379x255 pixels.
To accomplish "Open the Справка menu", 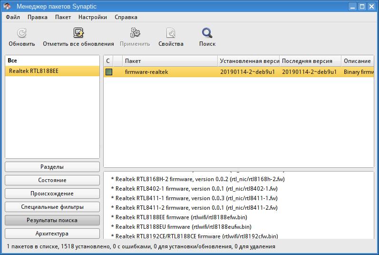I will 126,17.
